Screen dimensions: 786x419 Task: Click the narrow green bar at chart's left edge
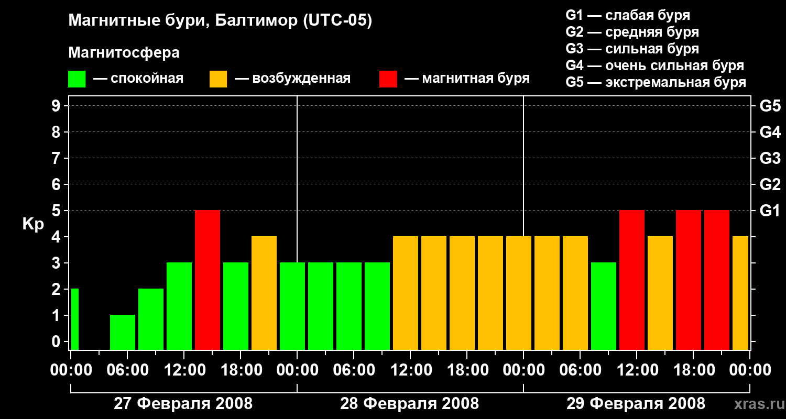pyautogui.click(x=74, y=319)
